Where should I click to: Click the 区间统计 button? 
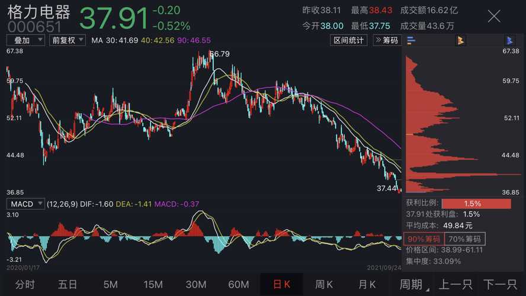(x=348, y=40)
